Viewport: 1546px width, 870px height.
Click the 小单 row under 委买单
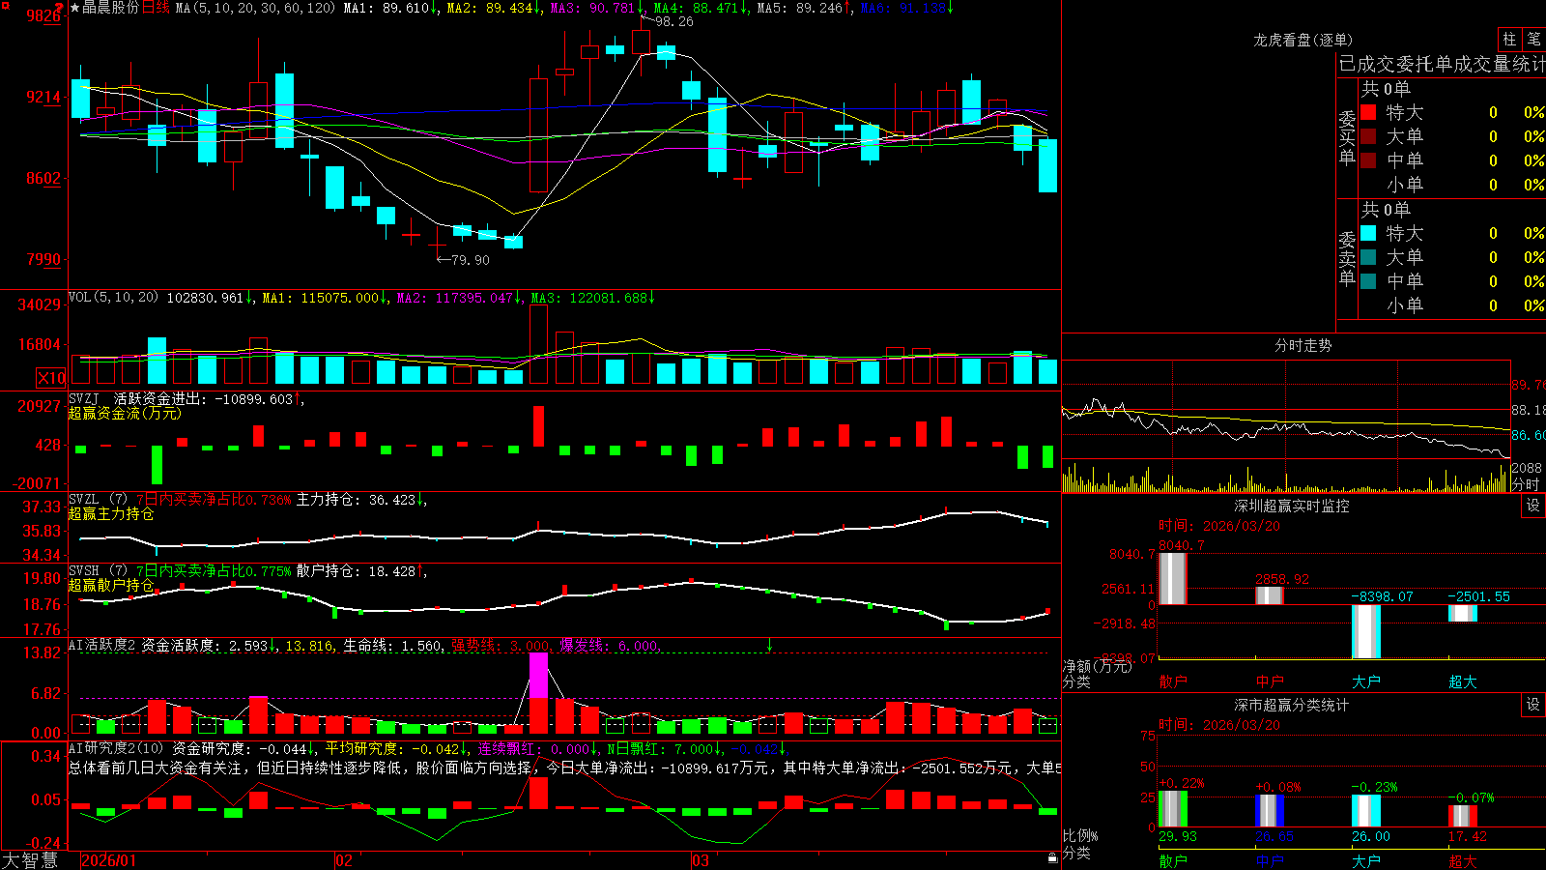pyautogui.click(x=1453, y=185)
